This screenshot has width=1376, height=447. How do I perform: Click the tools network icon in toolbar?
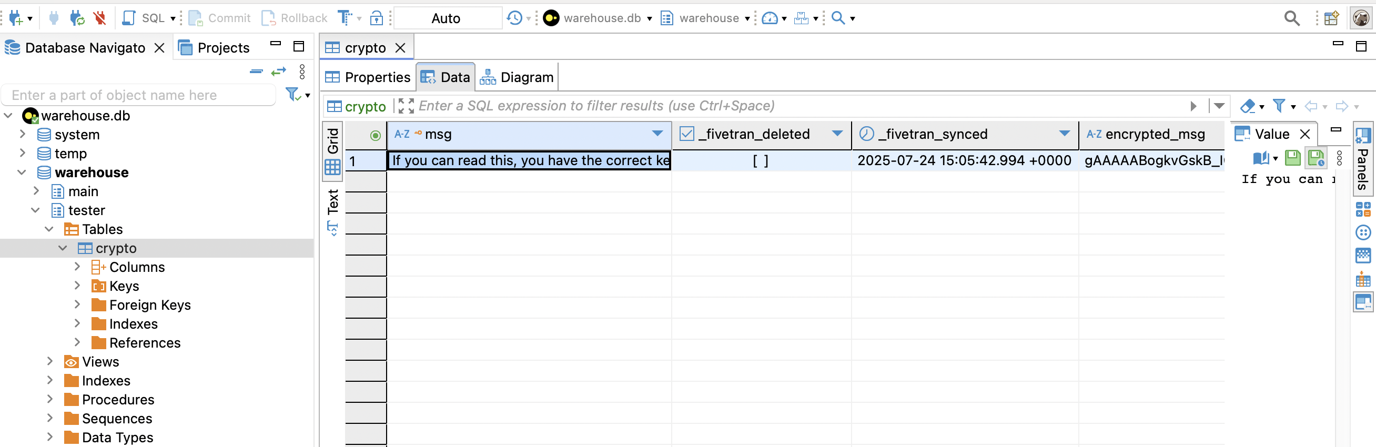pos(801,18)
